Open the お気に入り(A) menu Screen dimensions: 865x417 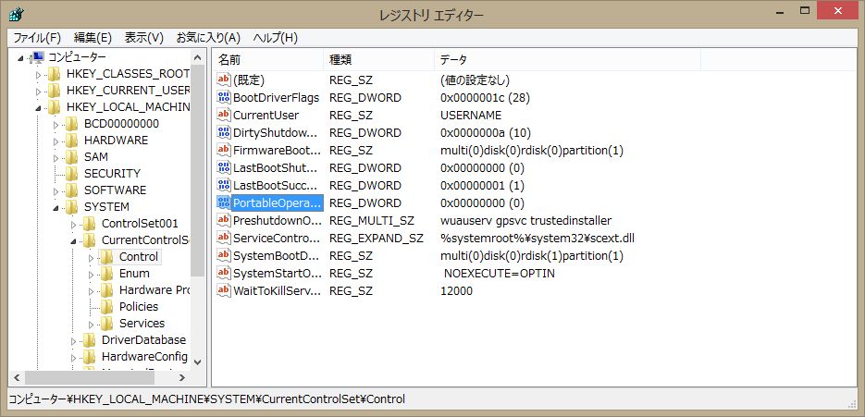click(x=208, y=38)
